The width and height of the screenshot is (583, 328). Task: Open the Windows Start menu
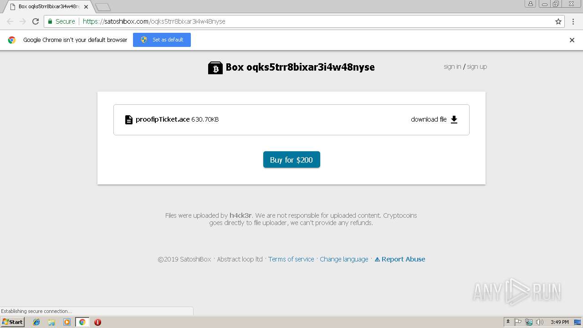(x=13, y=322)
